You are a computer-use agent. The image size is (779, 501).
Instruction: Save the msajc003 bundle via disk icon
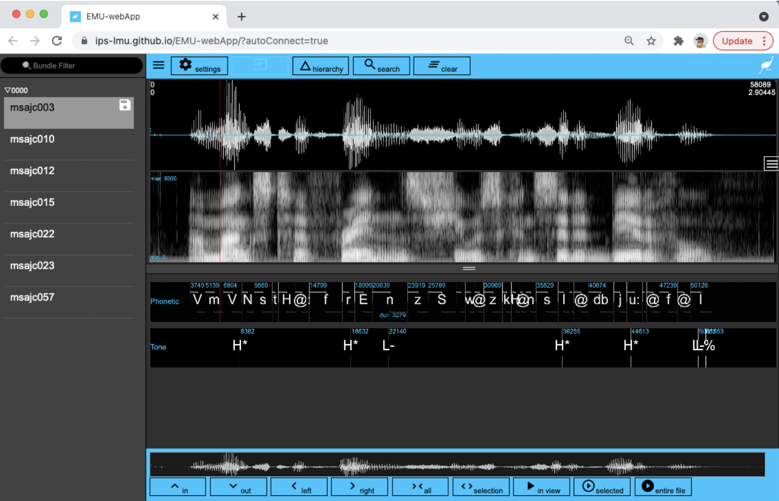click(125, 105)
